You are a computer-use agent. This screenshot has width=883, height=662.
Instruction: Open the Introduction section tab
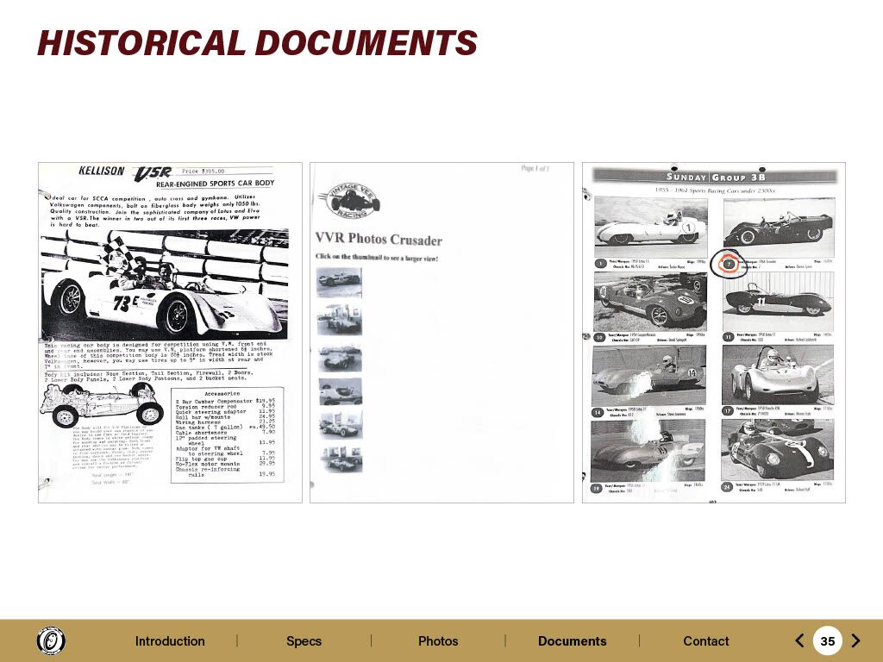click(170, 641)
